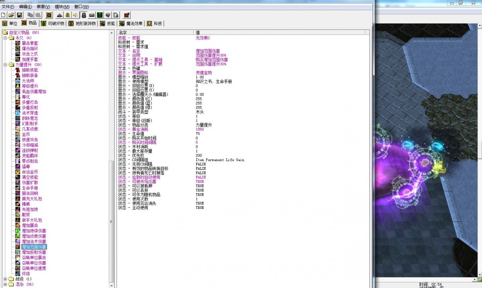482x288 pixels.
Task: Select the 命运金币 item
Action: click(x=30, y=172)
